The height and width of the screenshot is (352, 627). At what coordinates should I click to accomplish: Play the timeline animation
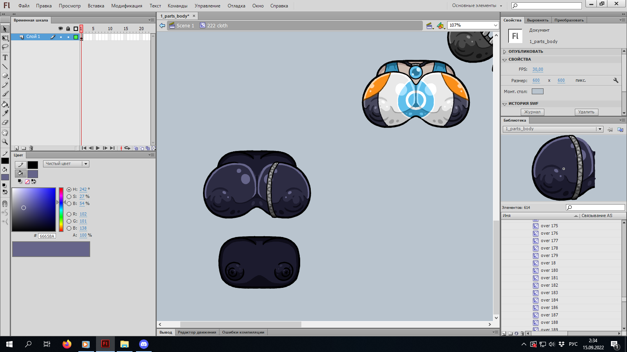pyautogui.click(x=98, y=148)
